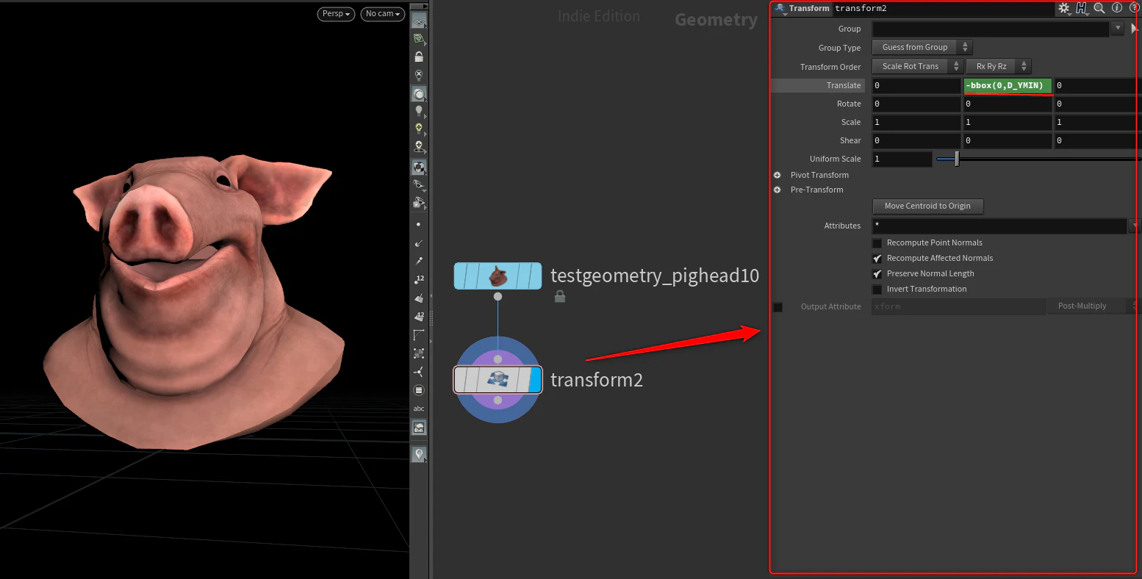Click the map pin icon at the viewport toolbar bottom

pyautogui.click(x=419, y=455)
